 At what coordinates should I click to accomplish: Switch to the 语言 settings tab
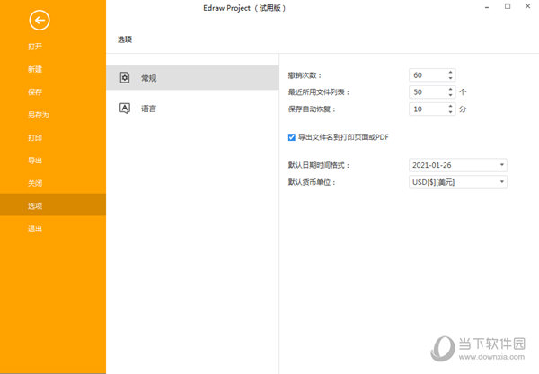point(192,109)
